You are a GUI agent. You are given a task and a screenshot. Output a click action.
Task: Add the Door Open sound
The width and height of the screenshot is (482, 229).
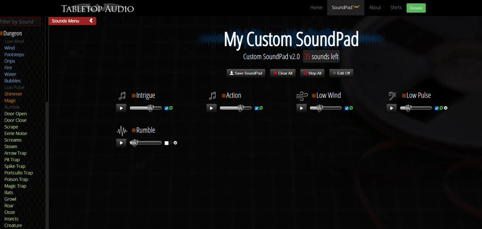[x=16, y=114]
